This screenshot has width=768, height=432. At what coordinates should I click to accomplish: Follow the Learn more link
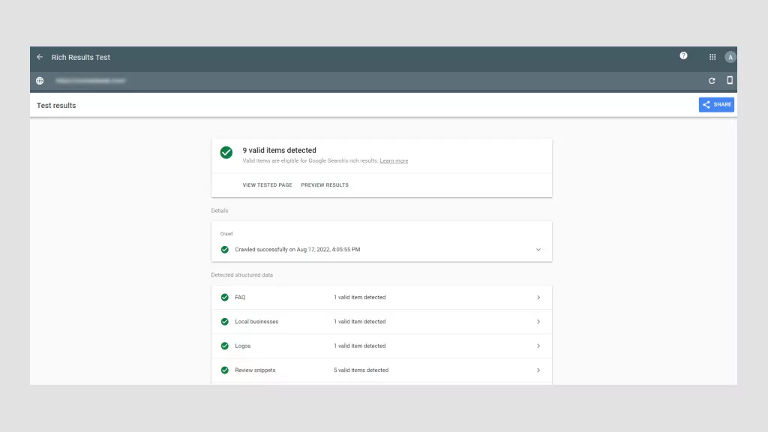coord(394,161)
